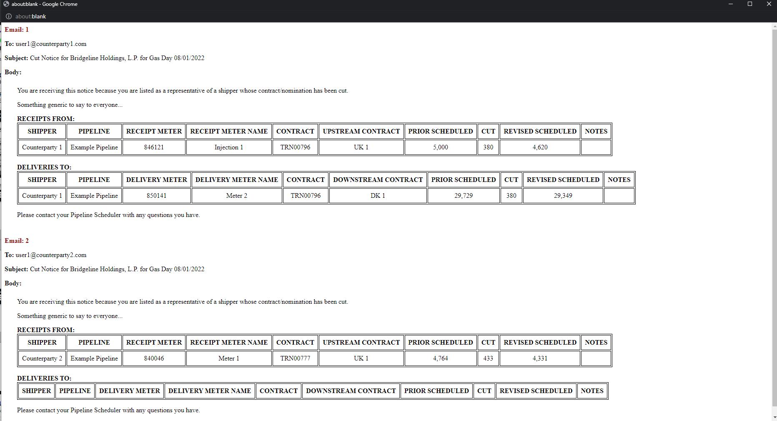777x421 pixels.
Task: Click the revised scheduled value 29,349
Action: [x=563, y=196]
